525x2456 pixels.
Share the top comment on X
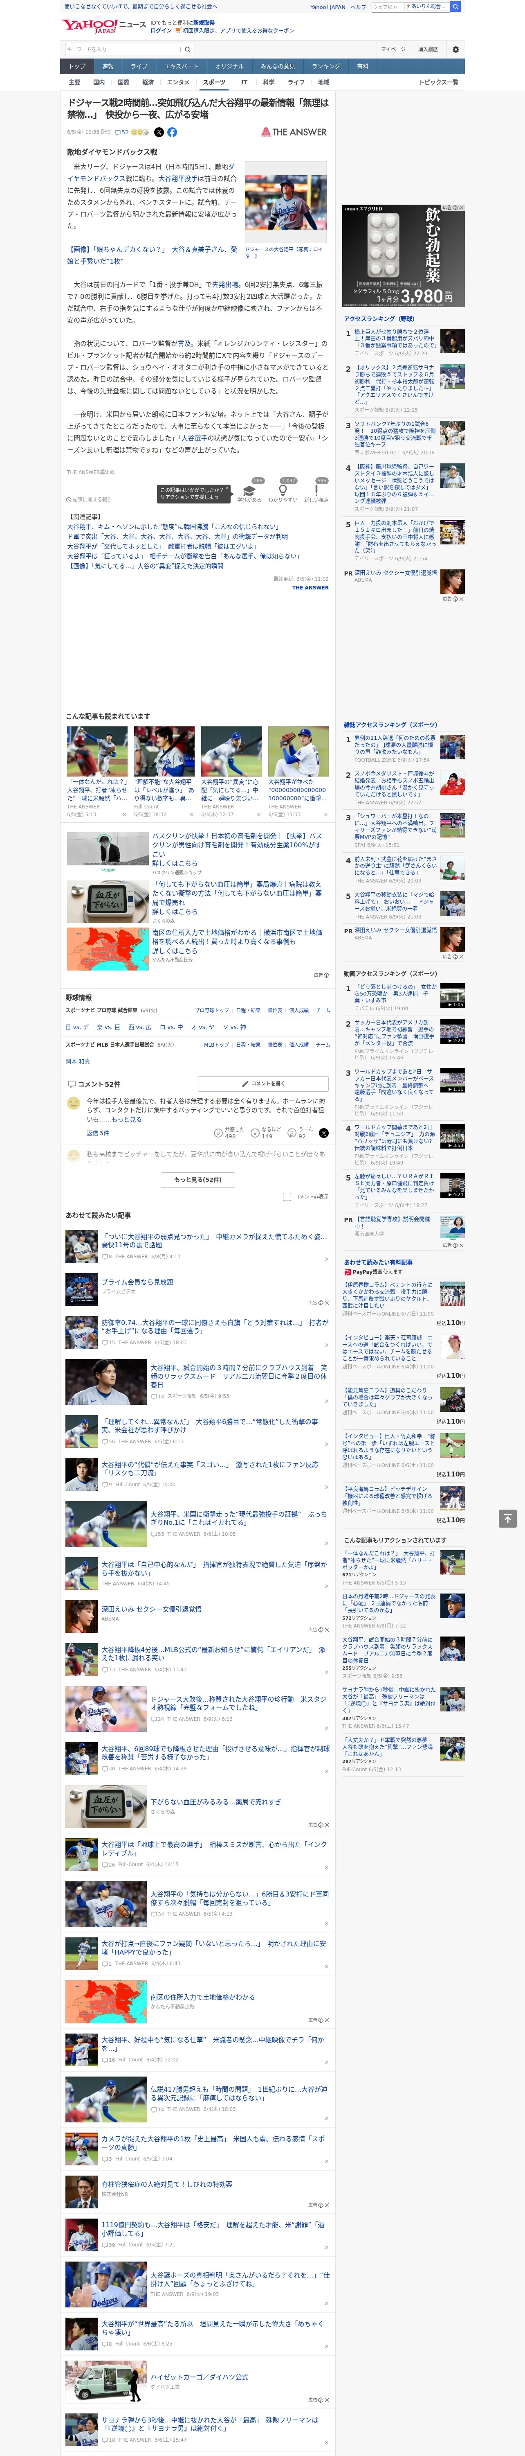tap(324, 1133)
